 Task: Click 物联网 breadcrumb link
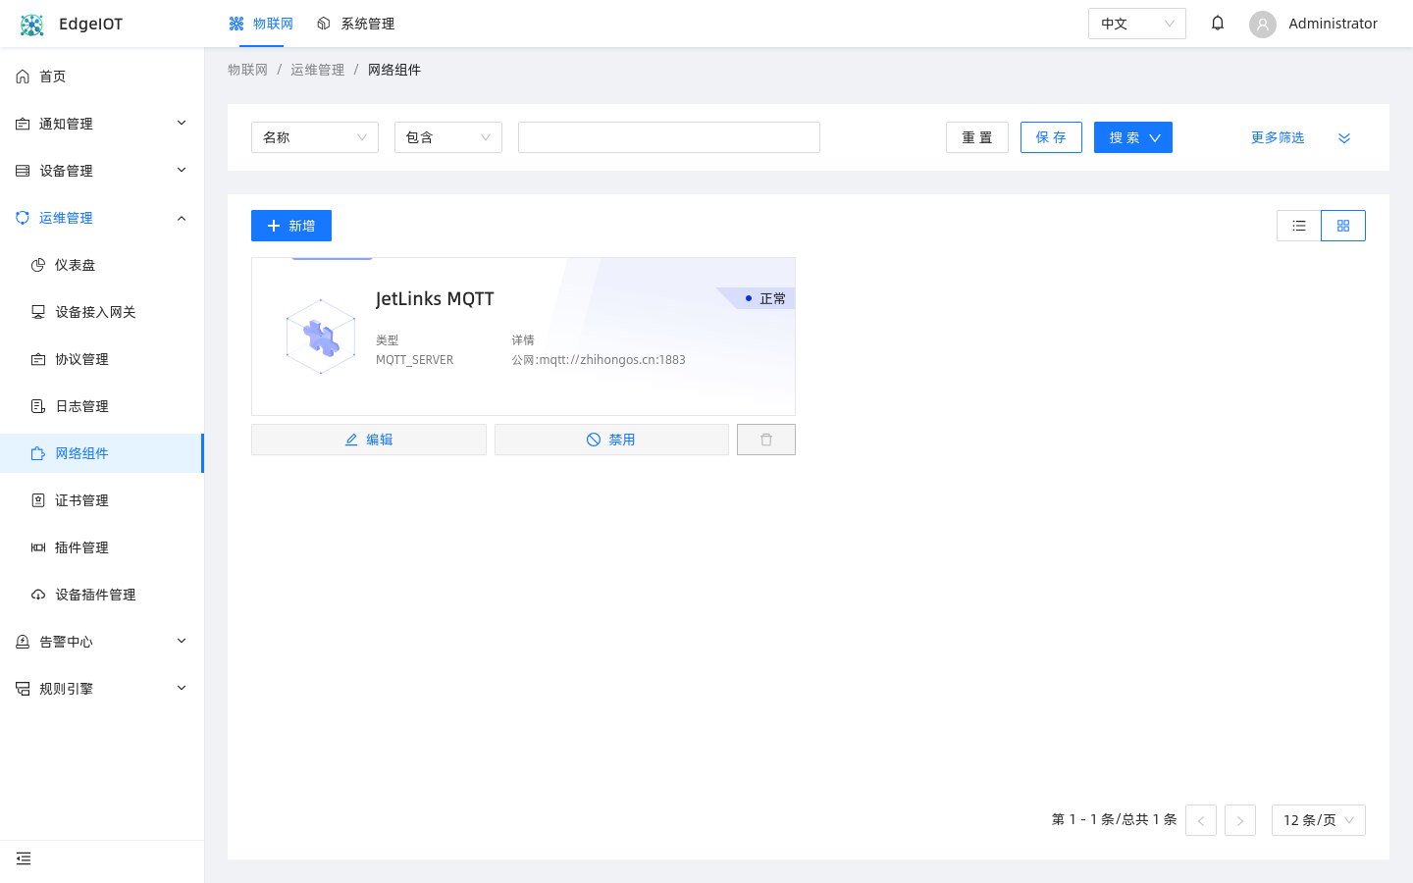(x=247, y=70)
